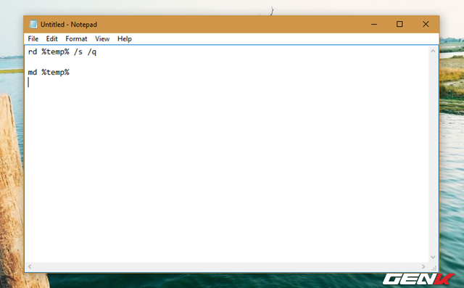Click the vertical scrollbar down arrow
Screen dimensions: 464x288
click(433, 258)
